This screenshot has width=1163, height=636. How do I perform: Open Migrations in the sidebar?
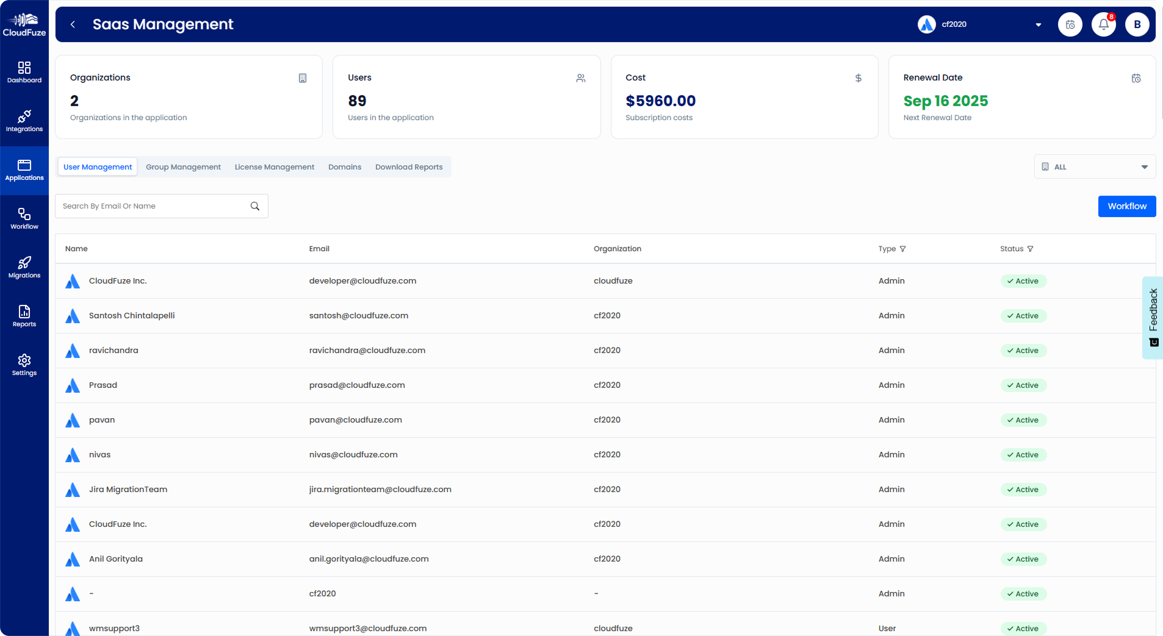point(24,268)
